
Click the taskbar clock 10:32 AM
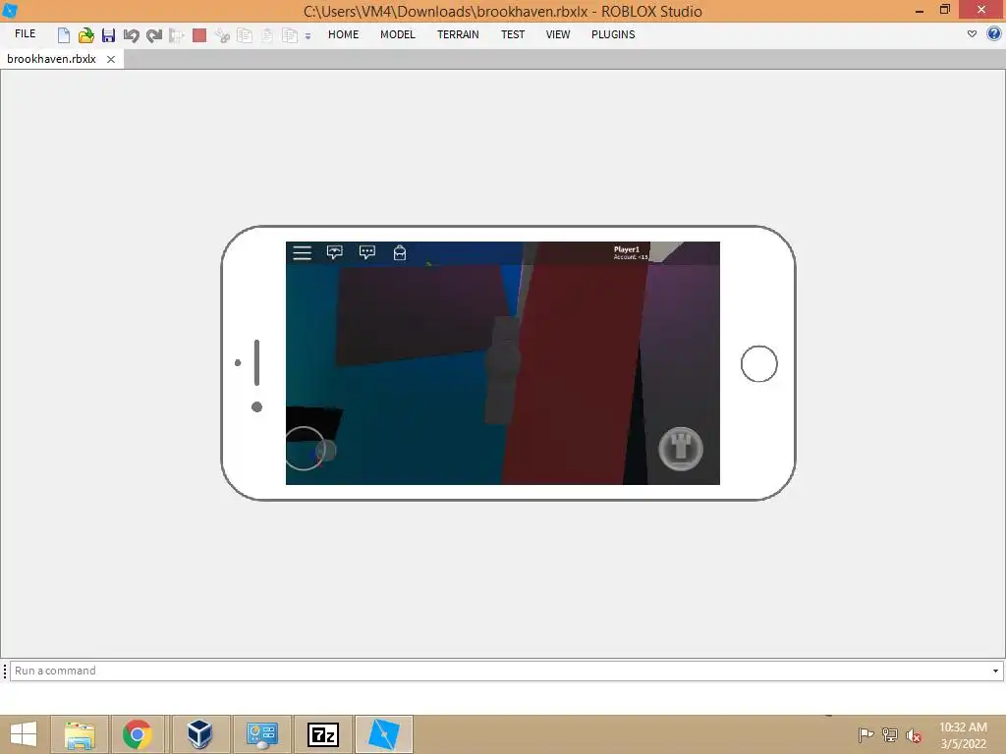pos(963,727)
